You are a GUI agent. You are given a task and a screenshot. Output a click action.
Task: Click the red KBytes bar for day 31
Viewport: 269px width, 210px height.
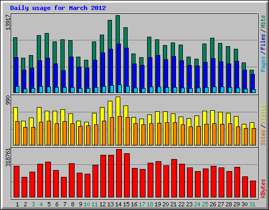253,189
